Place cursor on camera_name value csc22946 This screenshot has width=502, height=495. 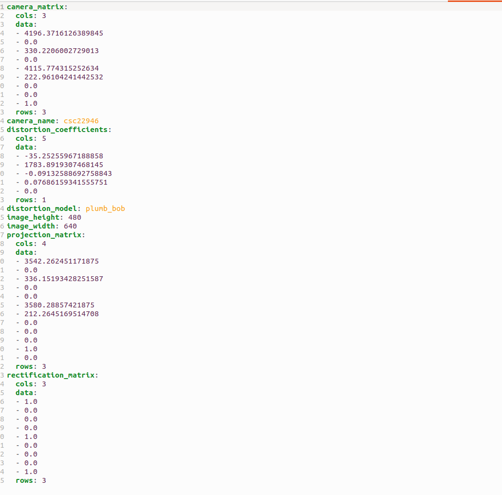(81, 121)
